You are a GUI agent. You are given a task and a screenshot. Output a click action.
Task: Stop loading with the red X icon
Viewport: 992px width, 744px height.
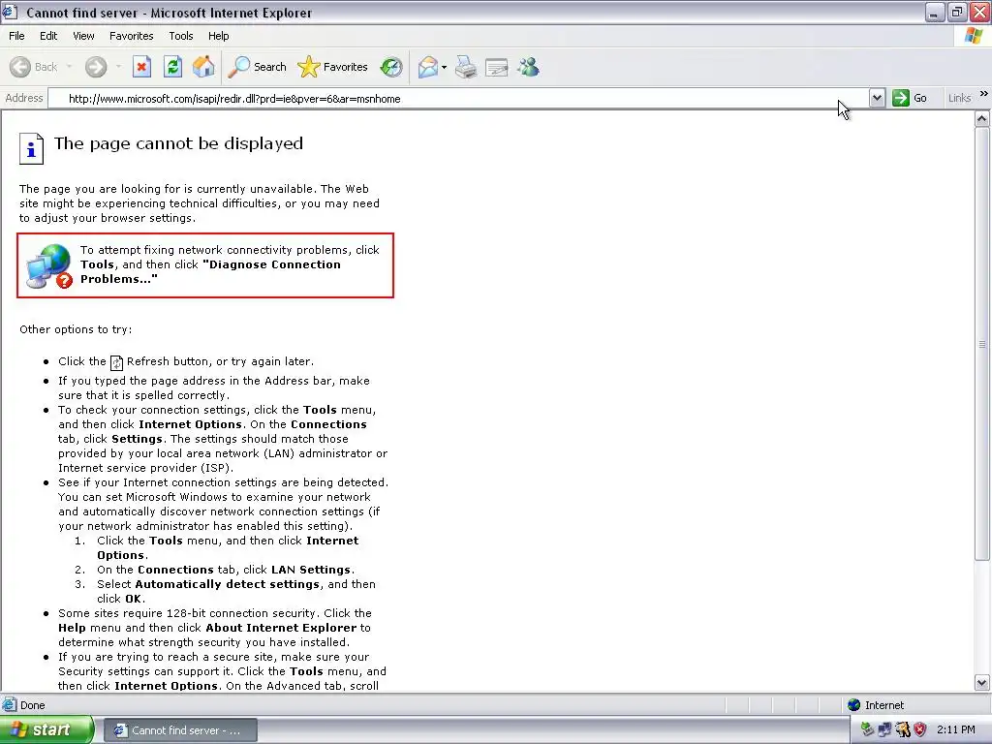(x=141, y=67)
